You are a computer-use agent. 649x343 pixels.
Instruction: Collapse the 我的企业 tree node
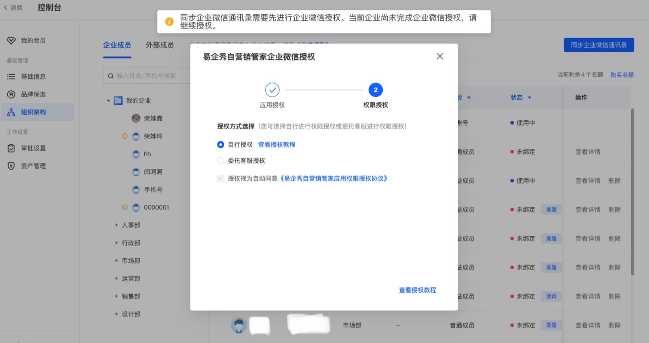(x=108, y=101)
